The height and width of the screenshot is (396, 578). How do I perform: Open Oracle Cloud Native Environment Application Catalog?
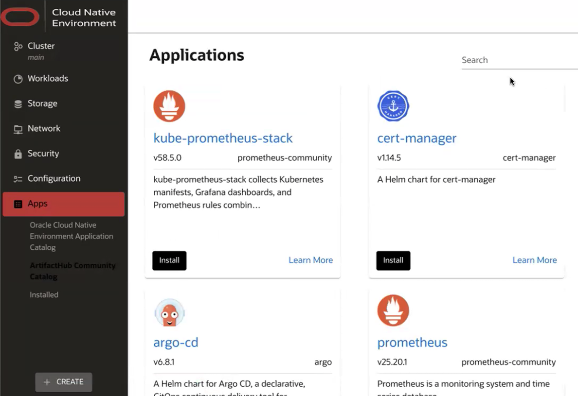[72, 236]
